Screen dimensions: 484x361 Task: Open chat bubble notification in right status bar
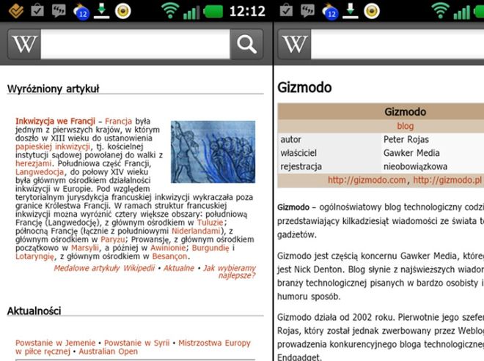pyautogui.click(x=308, y=11)
